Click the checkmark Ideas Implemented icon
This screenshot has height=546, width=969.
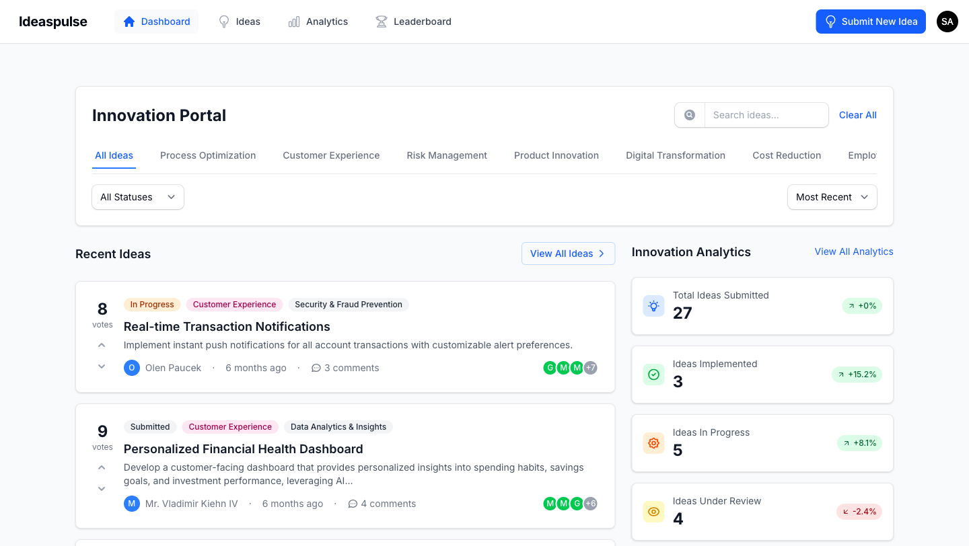pyautogui.click(x=653, y=375)
